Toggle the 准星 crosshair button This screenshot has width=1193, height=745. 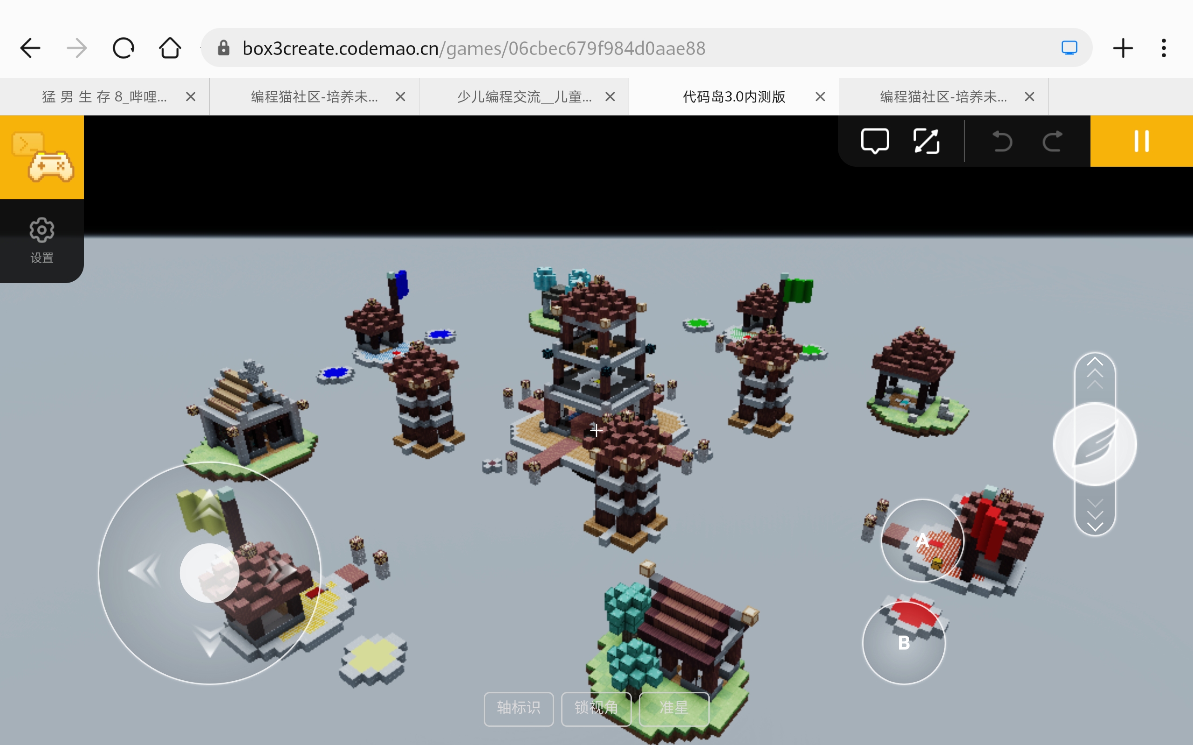[674, 709]
